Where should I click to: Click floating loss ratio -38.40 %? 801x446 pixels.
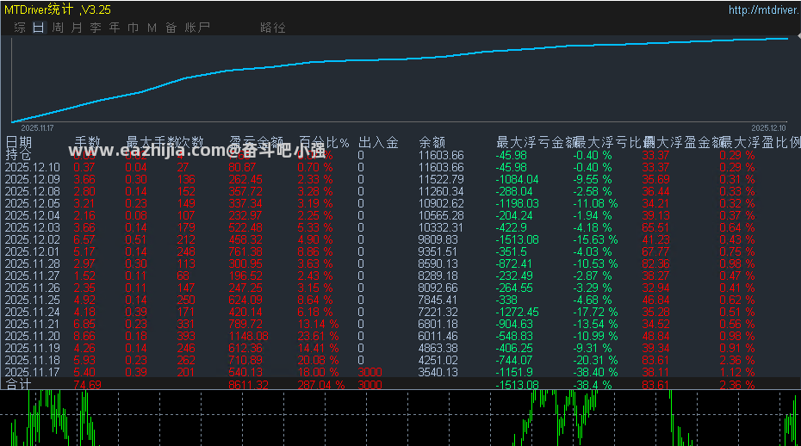coord(595,373)
